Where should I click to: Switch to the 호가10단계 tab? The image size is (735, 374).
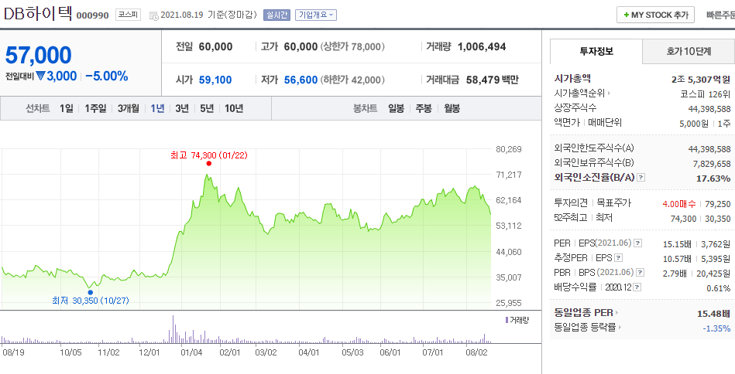(689, 52)
